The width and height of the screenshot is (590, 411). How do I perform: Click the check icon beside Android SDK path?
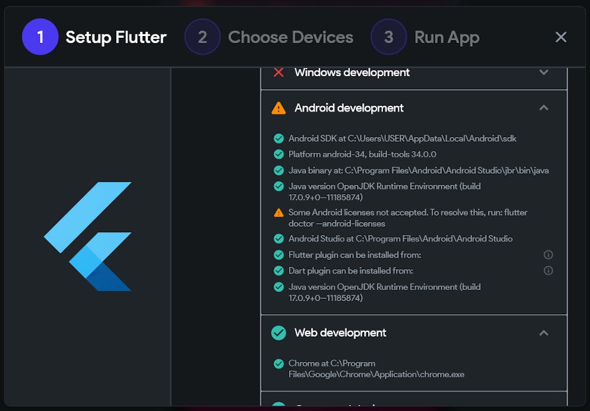278,139
